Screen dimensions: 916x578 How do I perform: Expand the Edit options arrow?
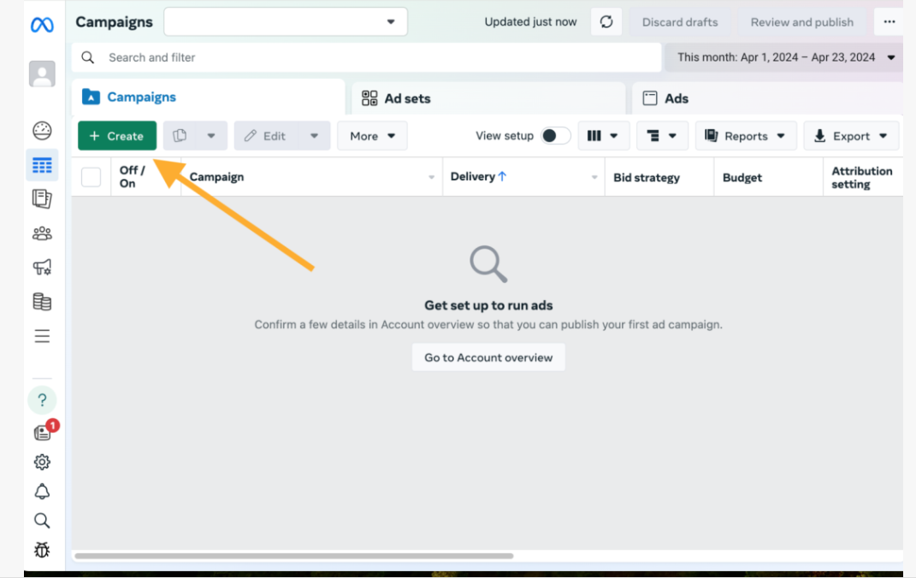pos(314,135)
